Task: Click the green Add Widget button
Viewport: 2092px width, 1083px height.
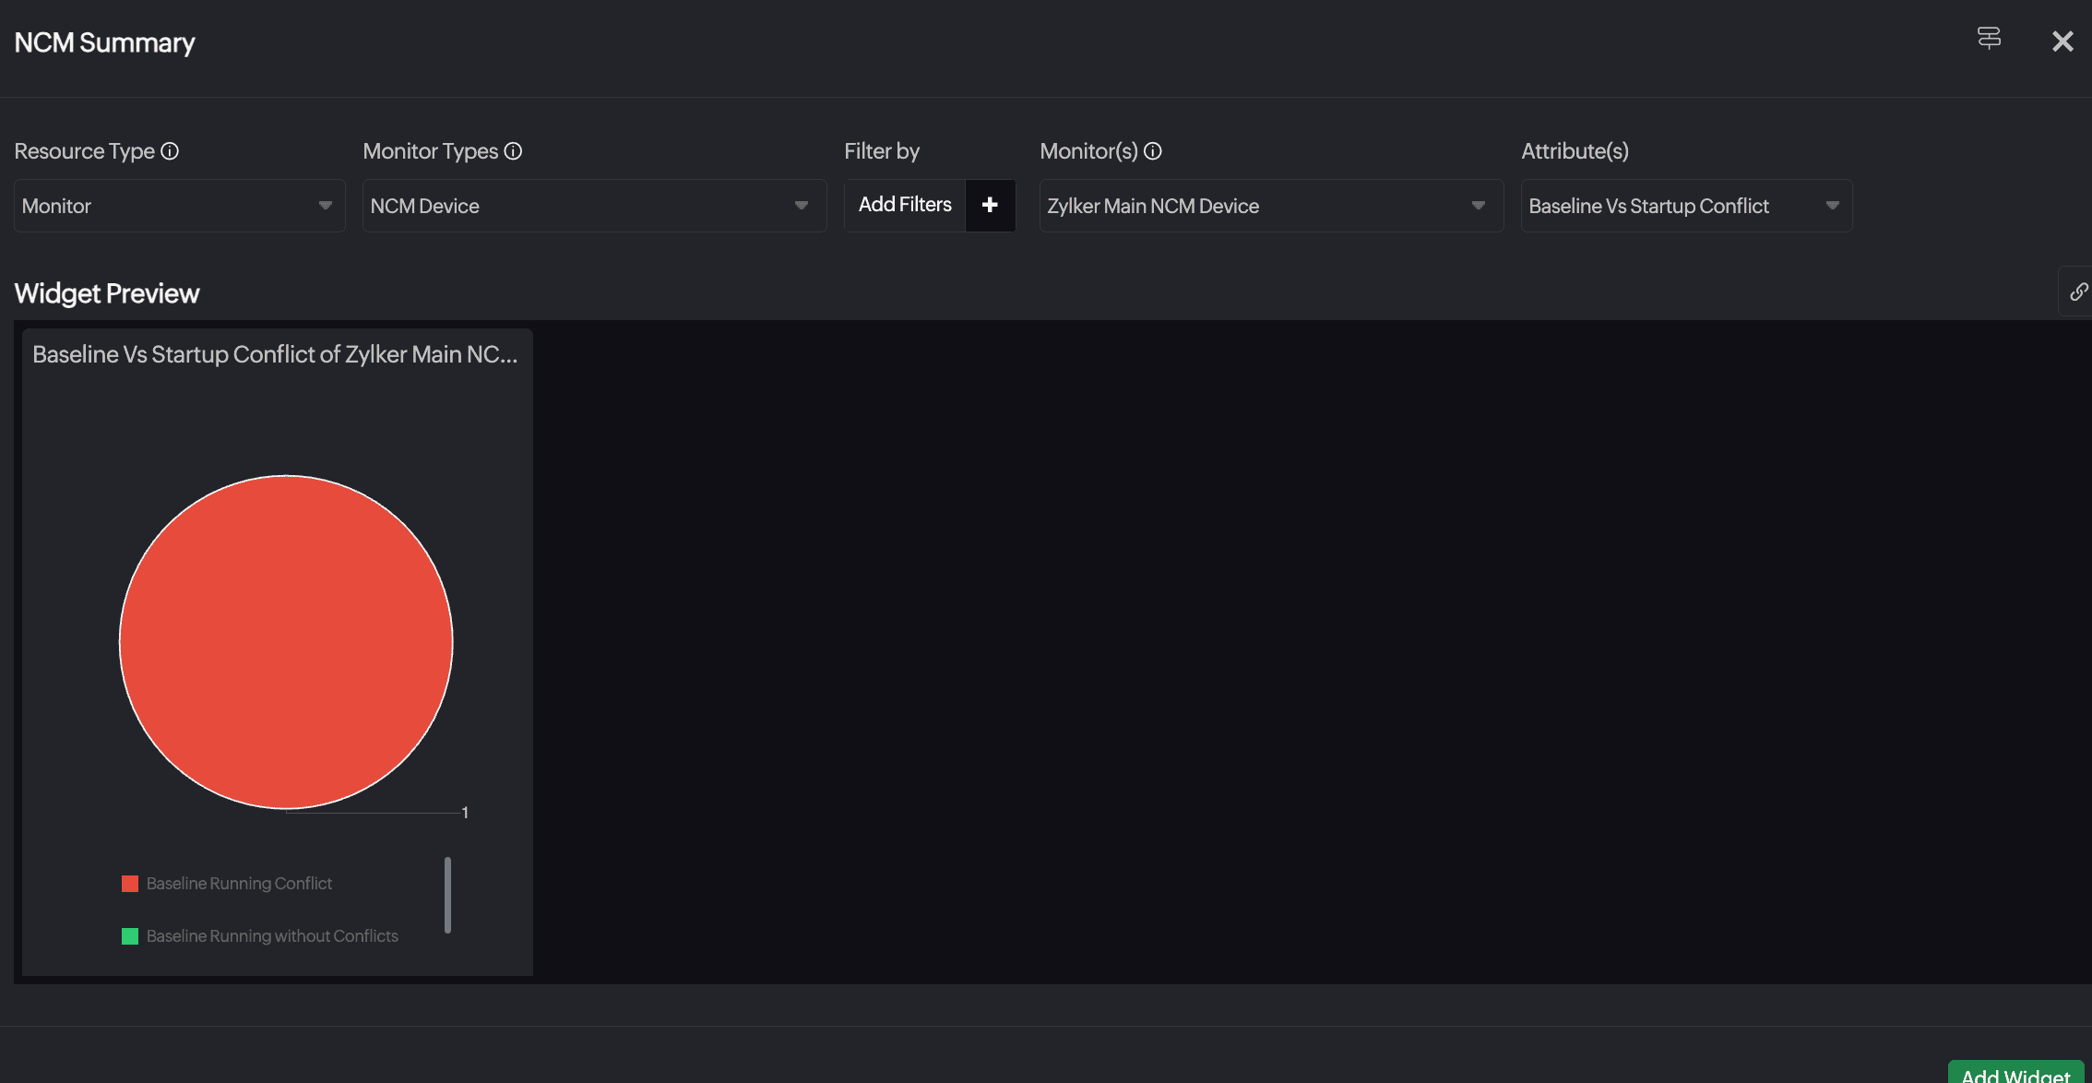Action: pyautogui.click(x=2015, y=1073)
